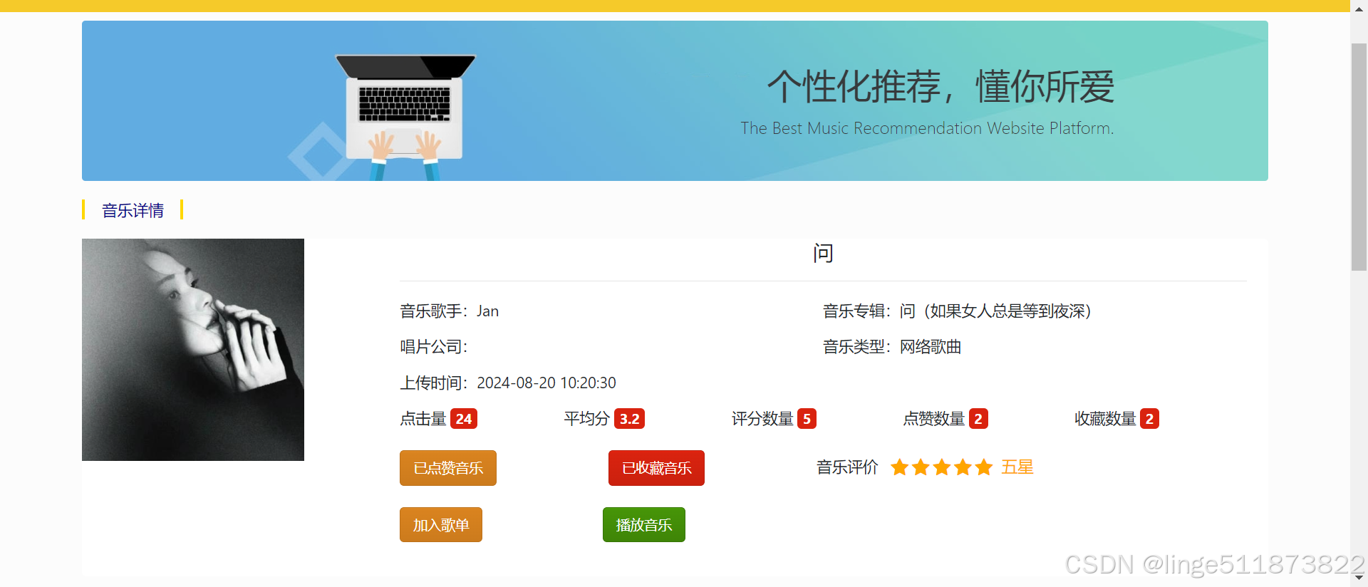Click the 收藏数量 badge showing 2
Viewport: 1368px width, 587px height.
point(1149,419)
